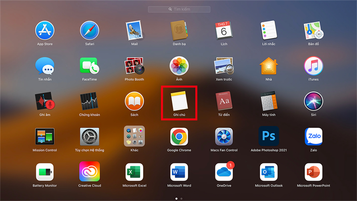Open Tin nhắn messages app
The image size is (357, 201).
click(x=45, y=66)
